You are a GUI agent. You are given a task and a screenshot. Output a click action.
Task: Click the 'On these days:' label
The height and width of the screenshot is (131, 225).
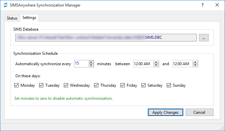(x=28, y=76)
